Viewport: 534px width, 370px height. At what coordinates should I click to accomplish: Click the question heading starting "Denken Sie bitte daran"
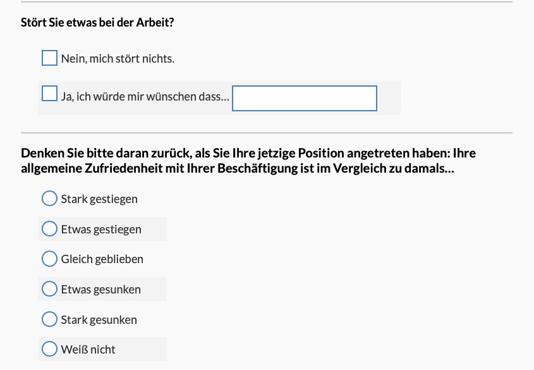(248, 161)
